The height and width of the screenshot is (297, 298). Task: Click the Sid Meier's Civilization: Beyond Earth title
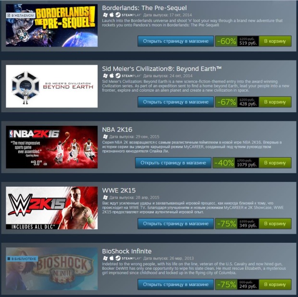[x=161, y=69]
